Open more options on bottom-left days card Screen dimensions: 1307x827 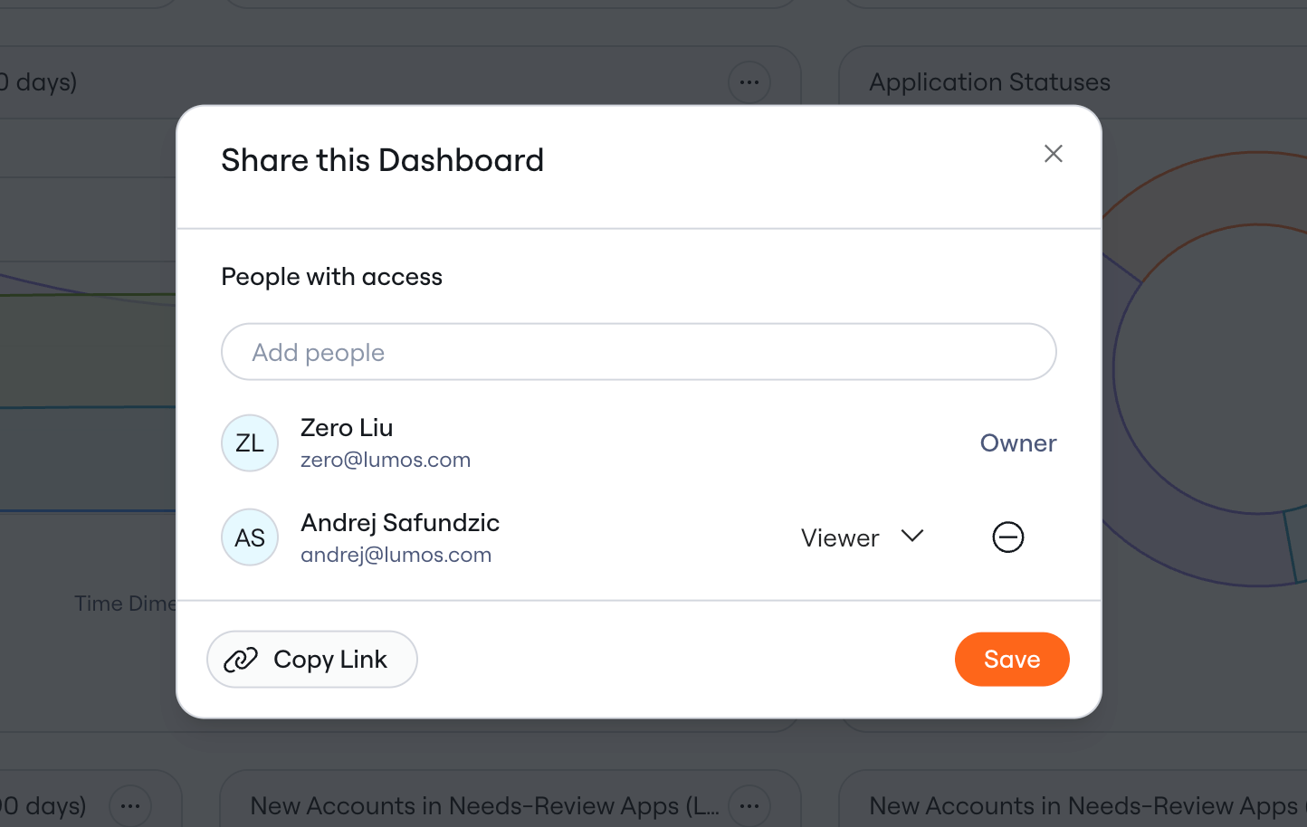[x=130, y=805]
